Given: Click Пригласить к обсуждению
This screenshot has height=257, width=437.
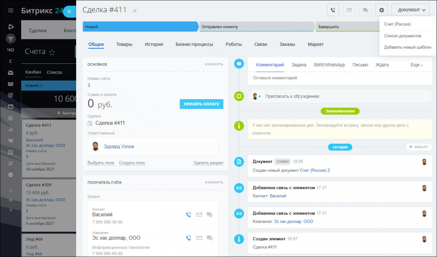Looking at the screenshot, I should (x=292, y=97).
